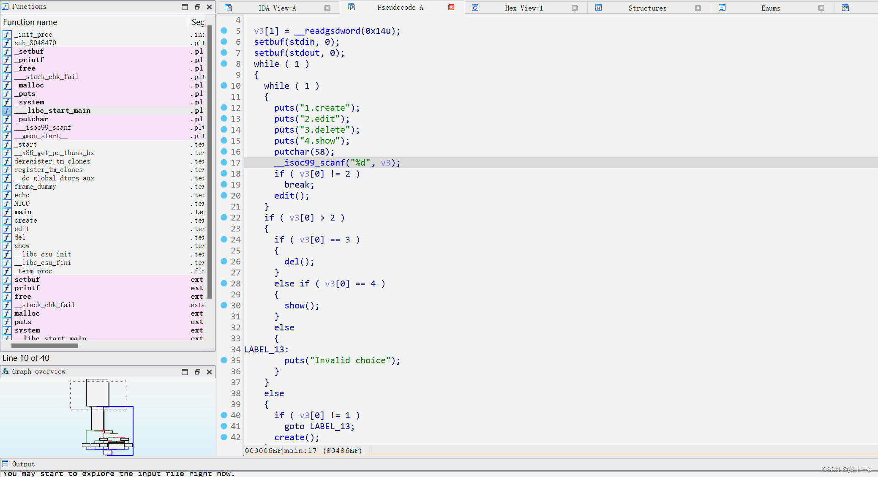
Task: Select the NICO function in list
Action: (x=22, y=204)
